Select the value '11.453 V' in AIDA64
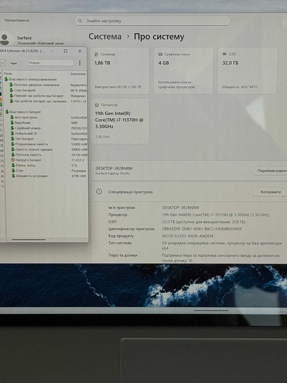287x383 pixels. (78, 160)
